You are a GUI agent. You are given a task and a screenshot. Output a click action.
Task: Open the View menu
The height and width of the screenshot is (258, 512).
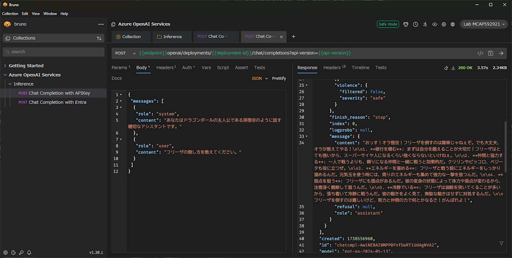click(36, 14)
